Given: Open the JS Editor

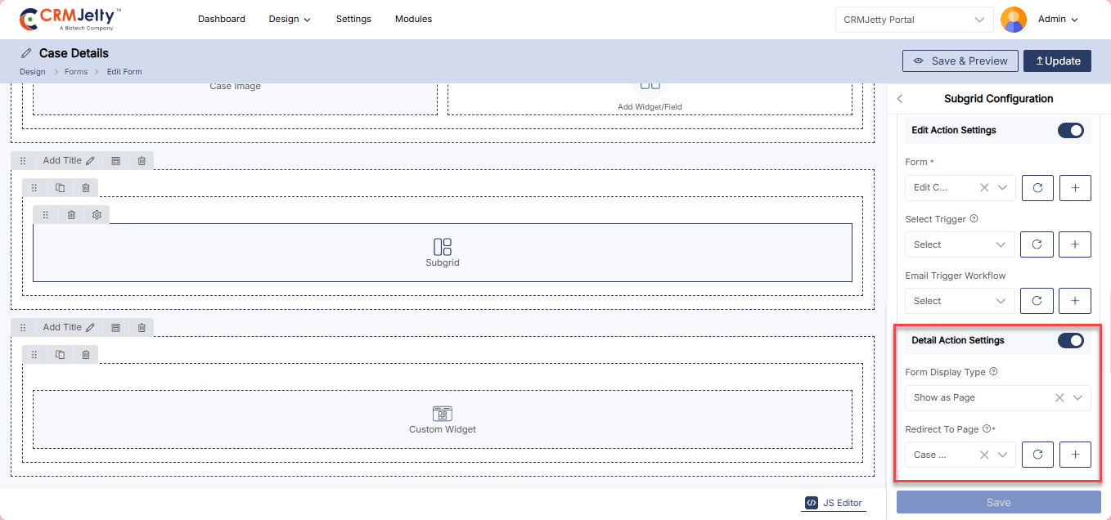Looking at the screenshot, I should [x=834, y=503].
